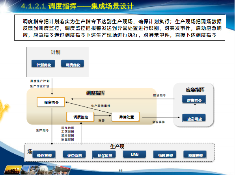Select the slide title 调度指挥——集成场景设计
Screen dimensions: 235x175
click(91, 6)
